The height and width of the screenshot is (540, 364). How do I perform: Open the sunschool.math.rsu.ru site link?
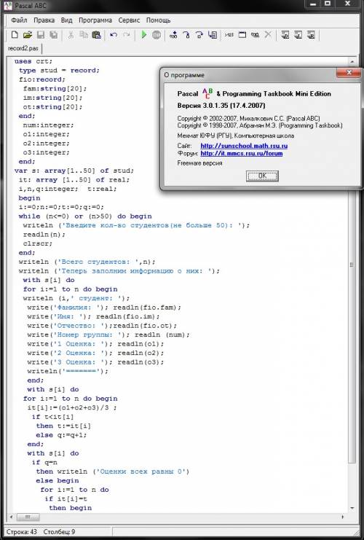[x=244, y=146]
